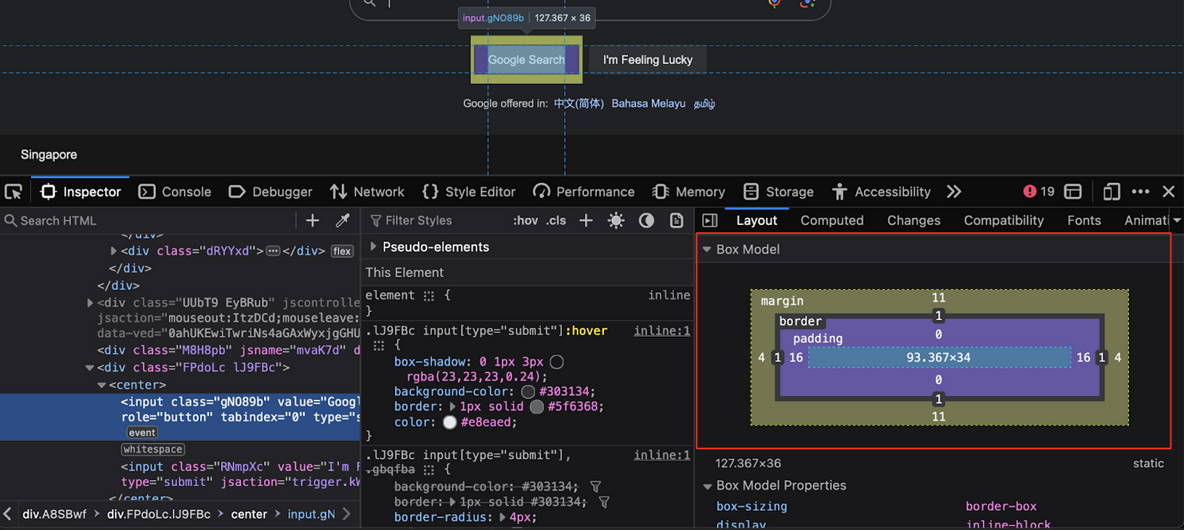Image resolution: width=1184 pixels, height=530 pixels.
Task: Open the Performance panel
Action: click(x=584, y=192)
